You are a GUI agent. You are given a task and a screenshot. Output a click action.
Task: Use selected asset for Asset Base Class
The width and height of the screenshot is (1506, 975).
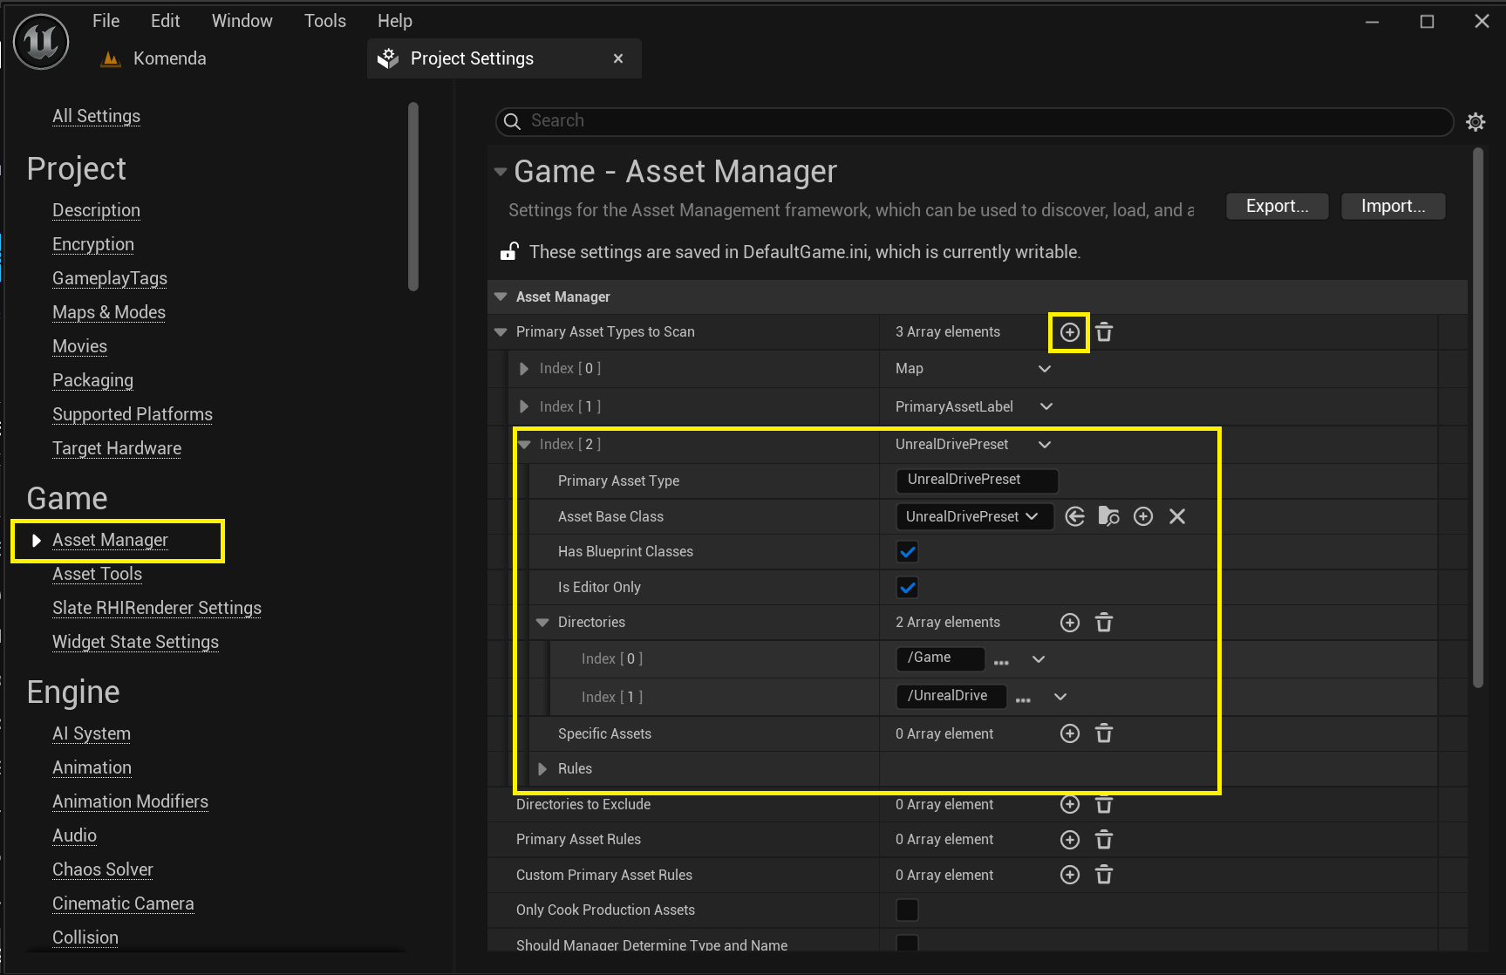1075,516
